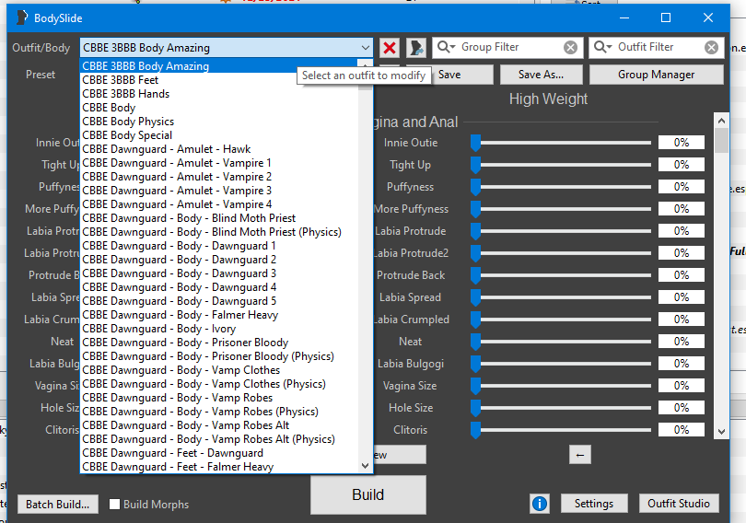Image resolution: width=746 pixels, height=523 pixels.
Task: Adjust High Weight Clitoris slider
Action: [x=561, y=430]
